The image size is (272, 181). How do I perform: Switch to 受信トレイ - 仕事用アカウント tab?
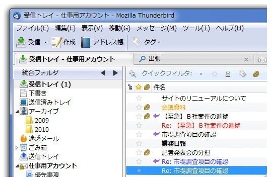74,59
